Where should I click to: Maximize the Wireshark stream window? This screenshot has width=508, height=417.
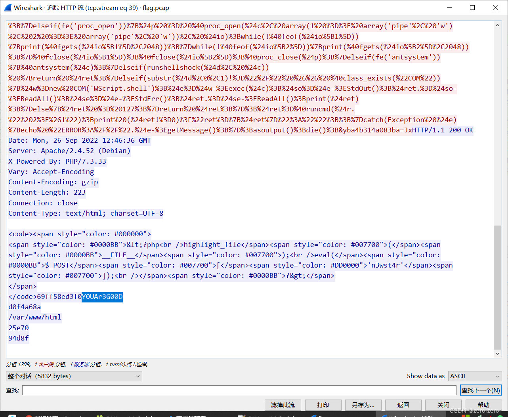472,8
